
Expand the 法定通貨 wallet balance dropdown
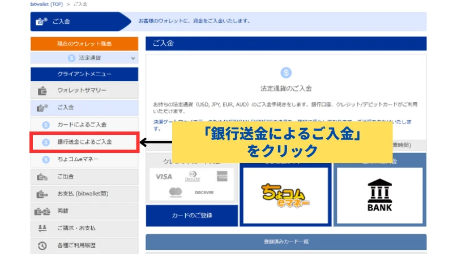(84, 58)
